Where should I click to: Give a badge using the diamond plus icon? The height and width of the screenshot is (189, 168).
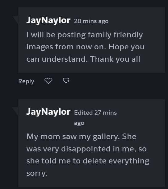coord(66,80)
